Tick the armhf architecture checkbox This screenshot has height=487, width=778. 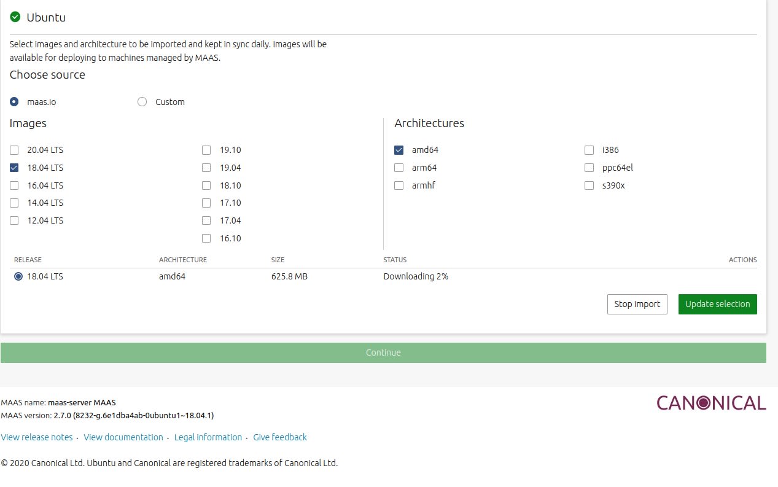coord(399,185)
